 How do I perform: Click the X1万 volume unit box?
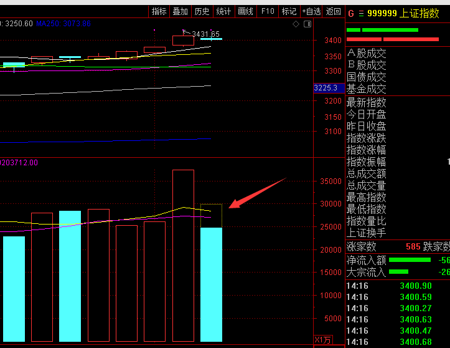point(323,341)
